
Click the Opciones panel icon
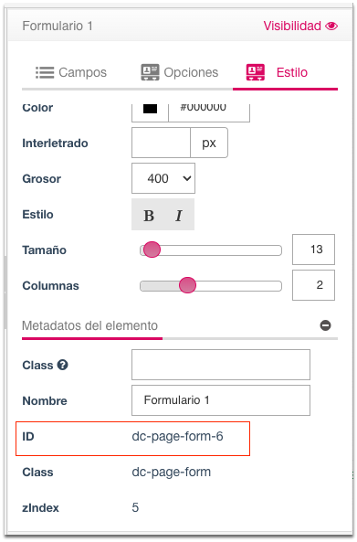pyautogui.click(x=150, y=72)
